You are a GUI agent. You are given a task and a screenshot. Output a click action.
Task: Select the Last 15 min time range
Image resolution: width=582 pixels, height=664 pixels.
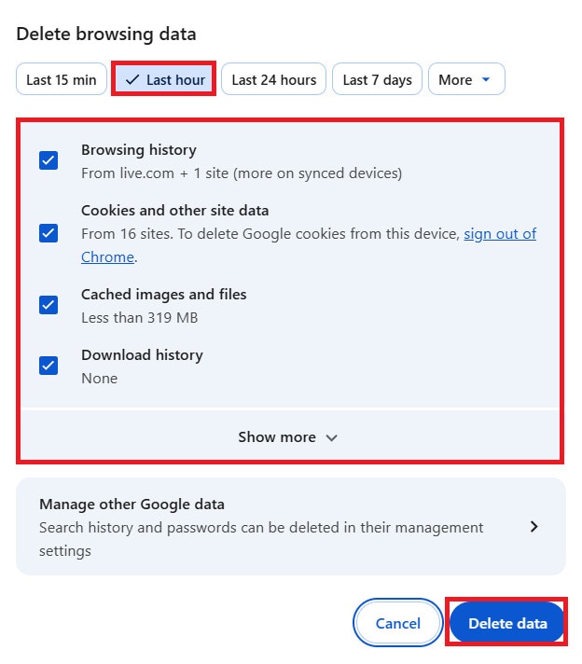pos(62,79)
